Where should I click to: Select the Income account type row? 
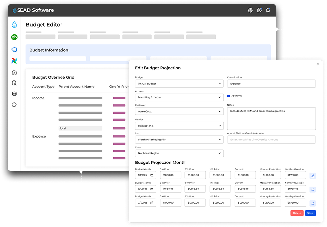tap(39, 98)
